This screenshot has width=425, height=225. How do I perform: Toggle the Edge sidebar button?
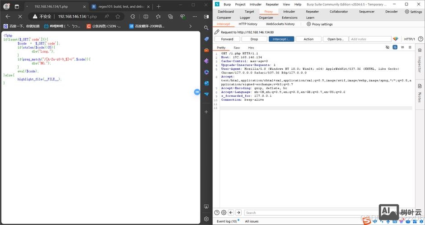(x=206, y=17)
